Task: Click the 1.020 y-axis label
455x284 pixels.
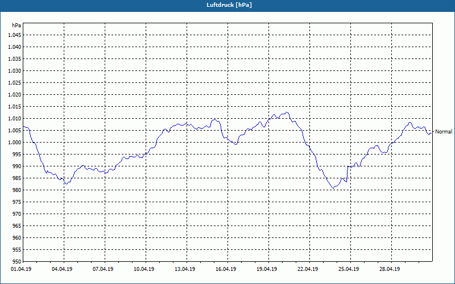Action: (15, 94)
